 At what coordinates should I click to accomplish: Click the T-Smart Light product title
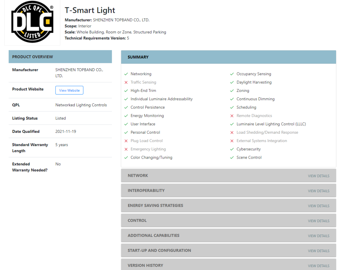pos(90,11)
